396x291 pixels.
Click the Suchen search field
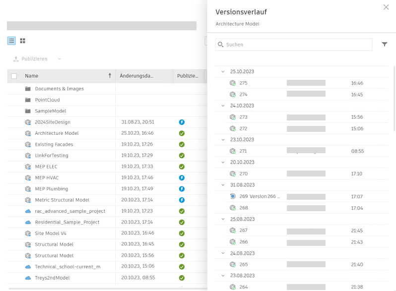pyautogui.click(x=294, y=45)
